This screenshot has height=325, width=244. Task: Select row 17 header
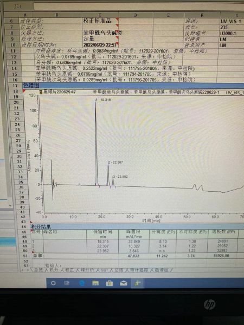15,86
